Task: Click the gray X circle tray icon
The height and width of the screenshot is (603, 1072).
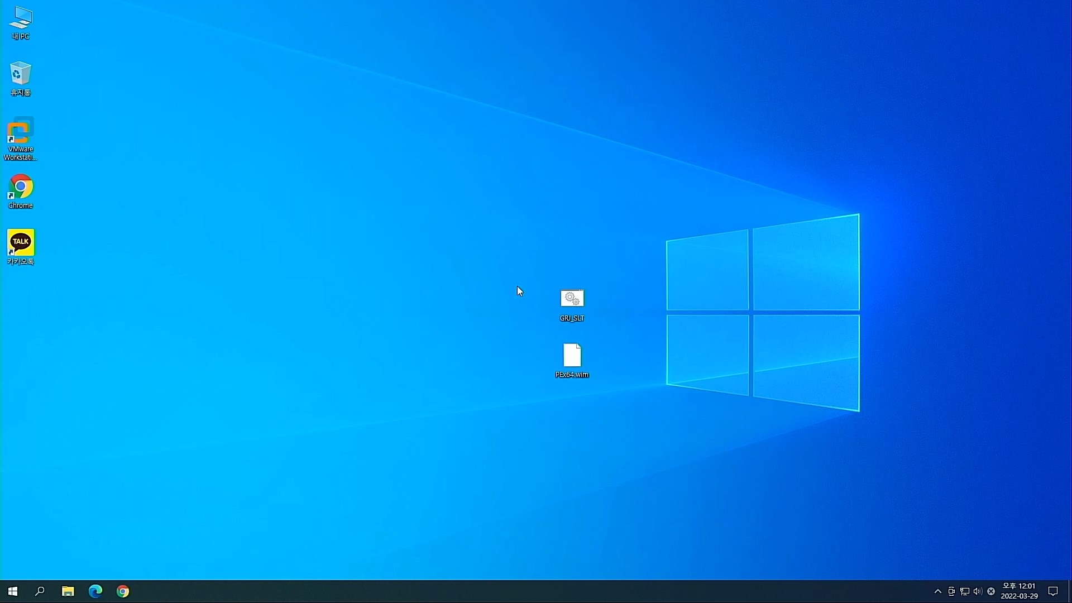Action: point(991,591)
